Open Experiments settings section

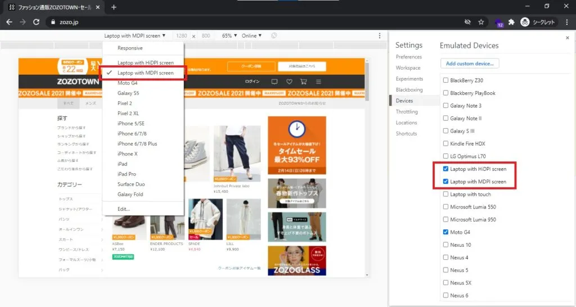coord(409,79)
